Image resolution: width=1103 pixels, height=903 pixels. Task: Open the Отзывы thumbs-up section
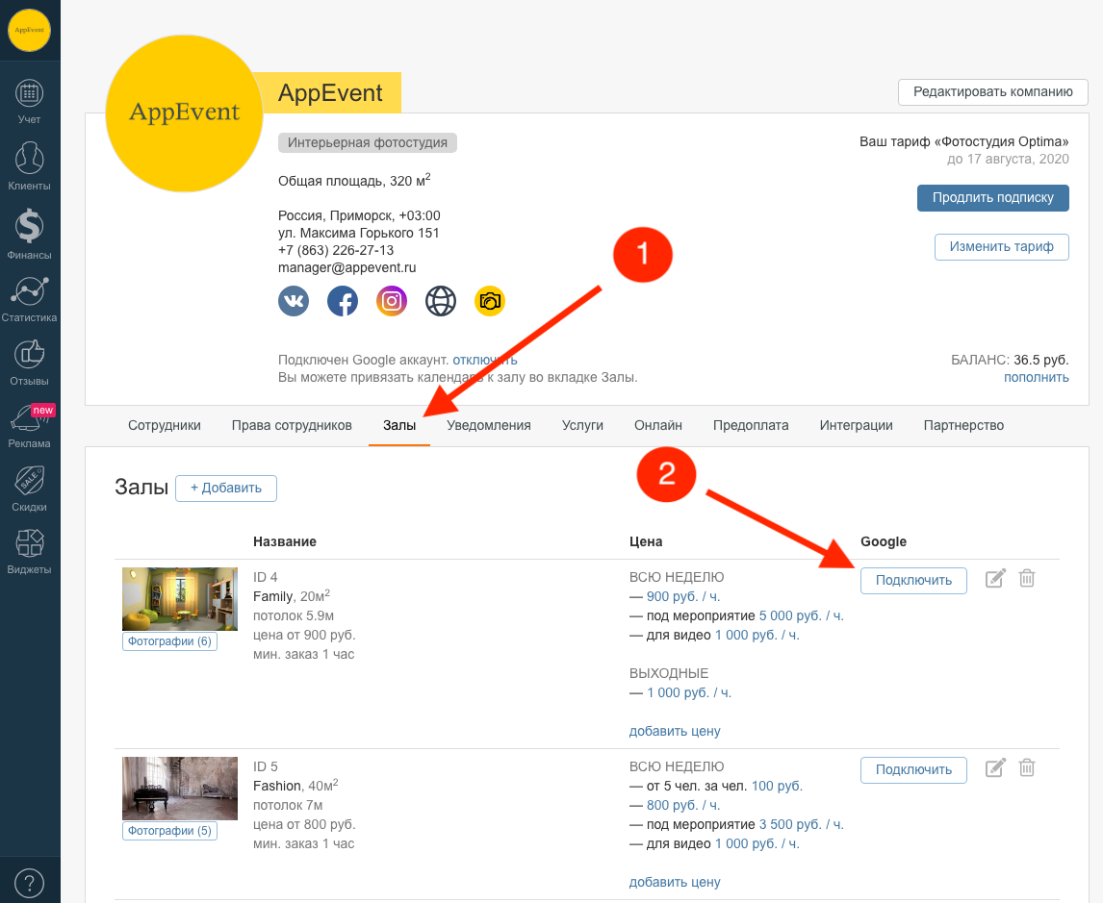pos(29,363)
